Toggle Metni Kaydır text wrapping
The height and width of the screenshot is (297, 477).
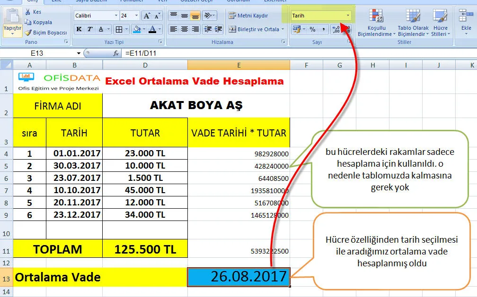248,16
